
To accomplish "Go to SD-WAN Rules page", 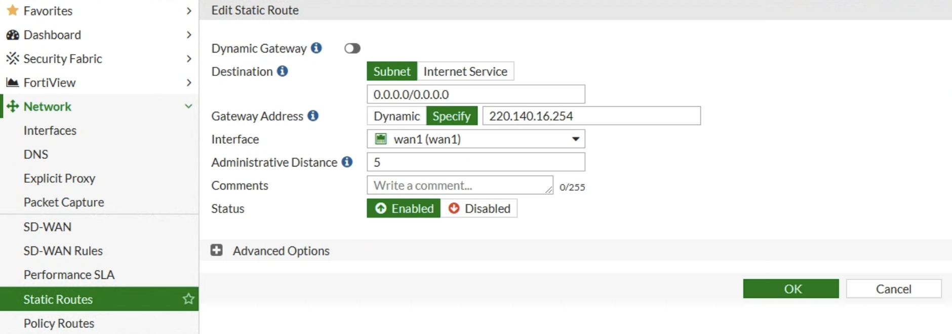I will click(x=63, y=251).
